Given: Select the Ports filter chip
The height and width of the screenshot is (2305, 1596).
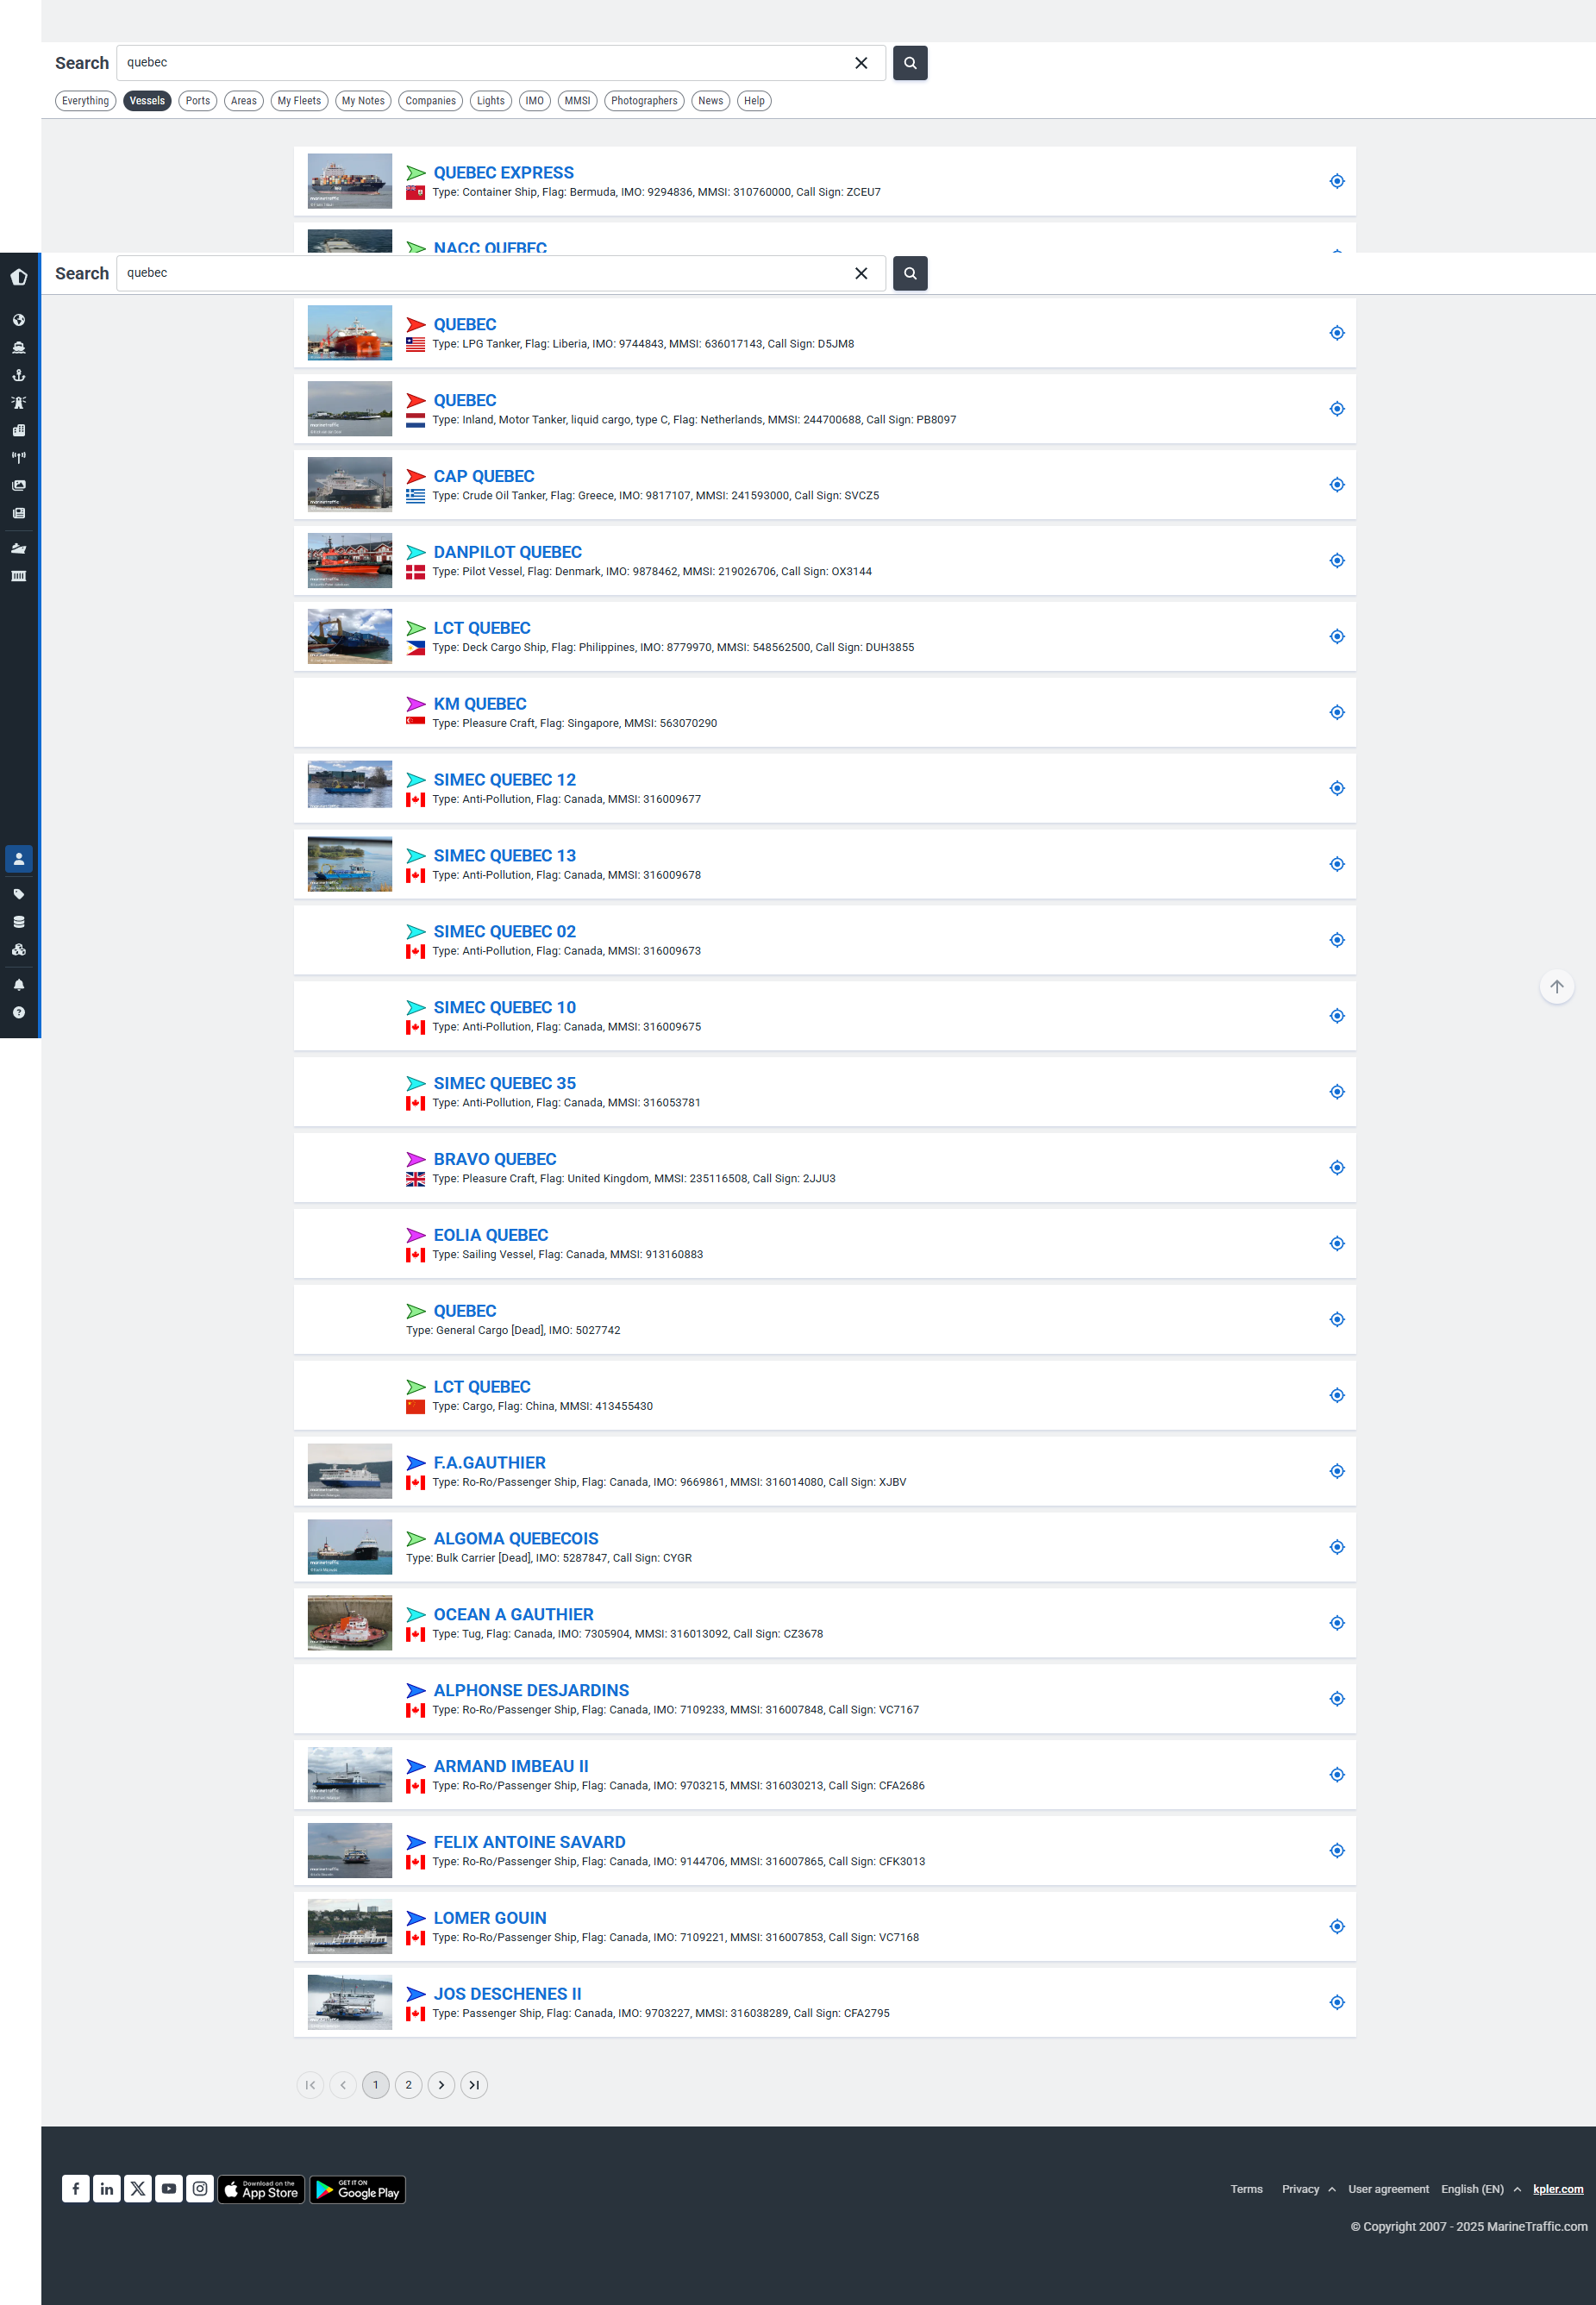Looking at the screenshot, I should 198,101.
